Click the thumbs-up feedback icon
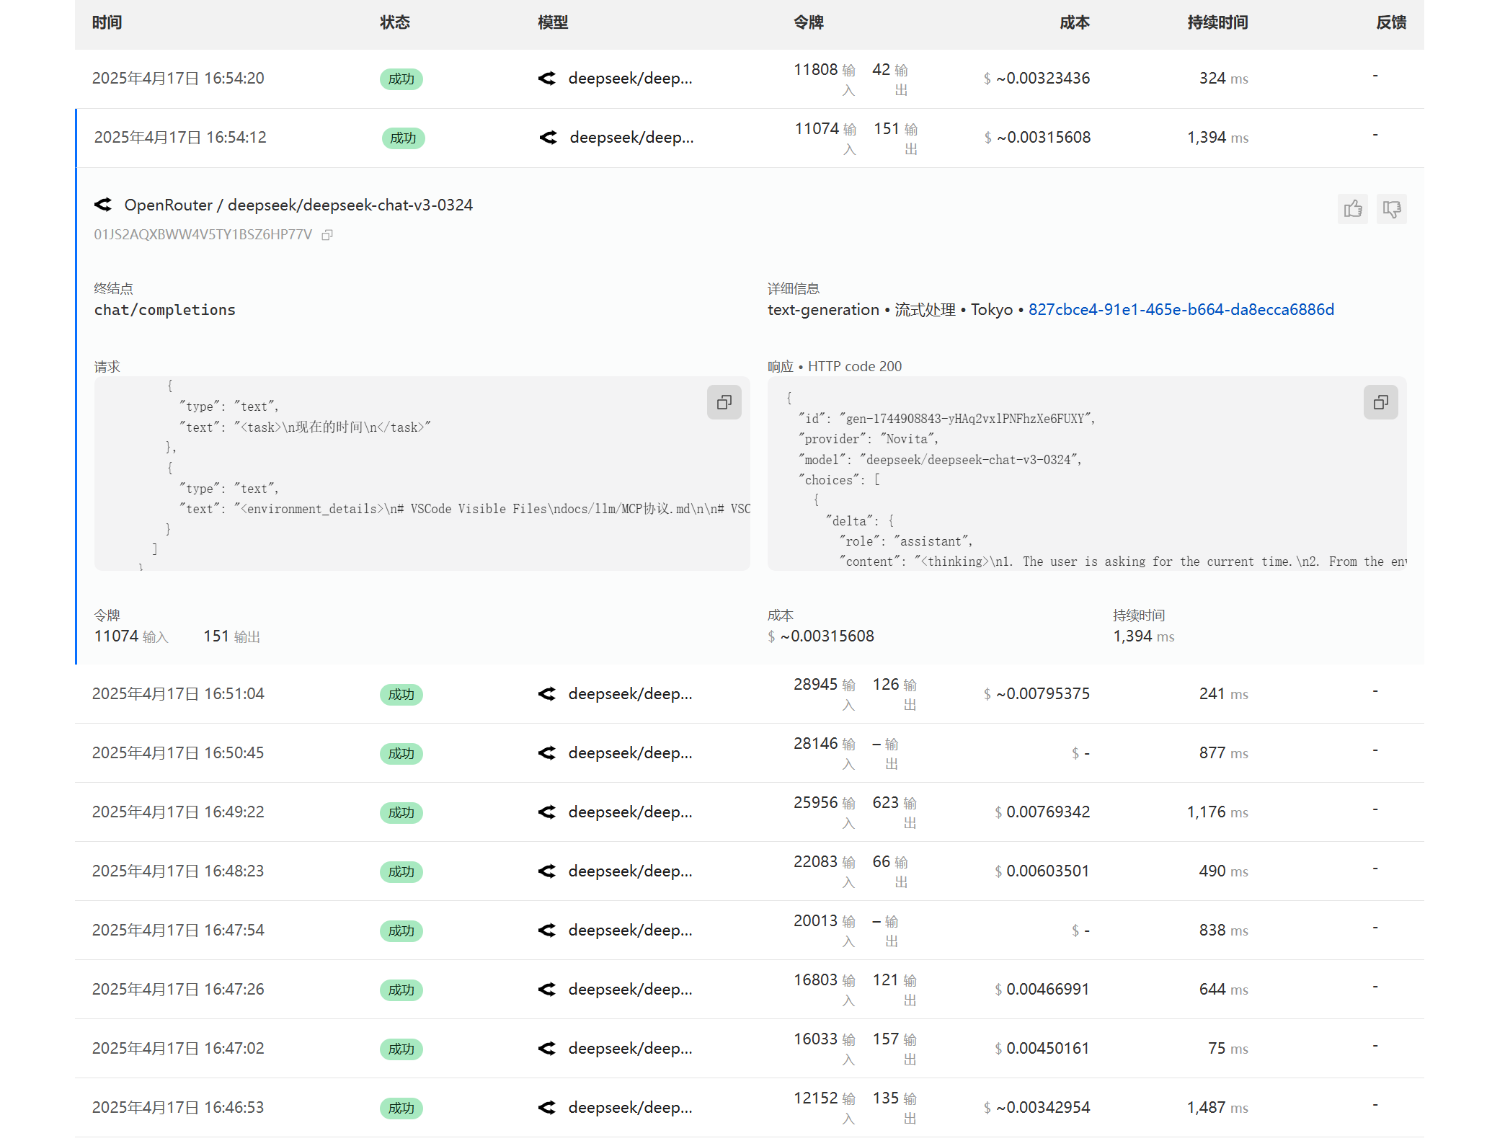Screen dimensions: 1505x1146 1352,209
